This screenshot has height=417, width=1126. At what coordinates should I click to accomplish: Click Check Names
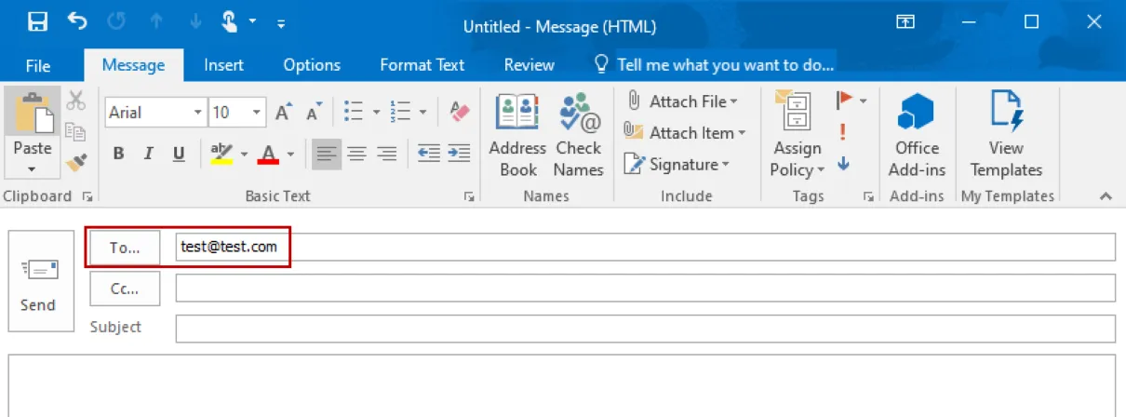click(x=578, y=135)
